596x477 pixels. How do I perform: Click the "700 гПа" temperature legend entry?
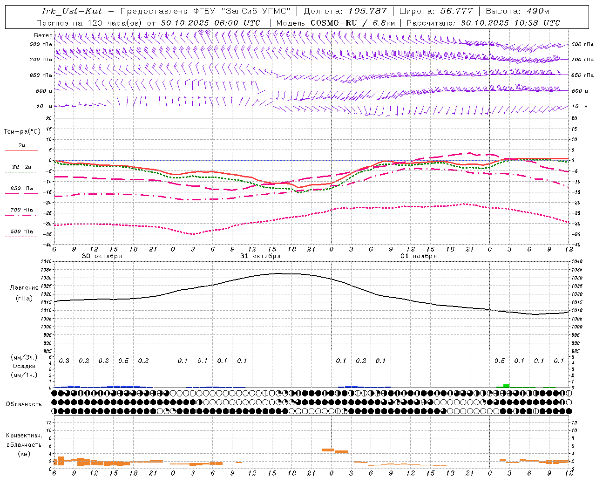point(21,210)
